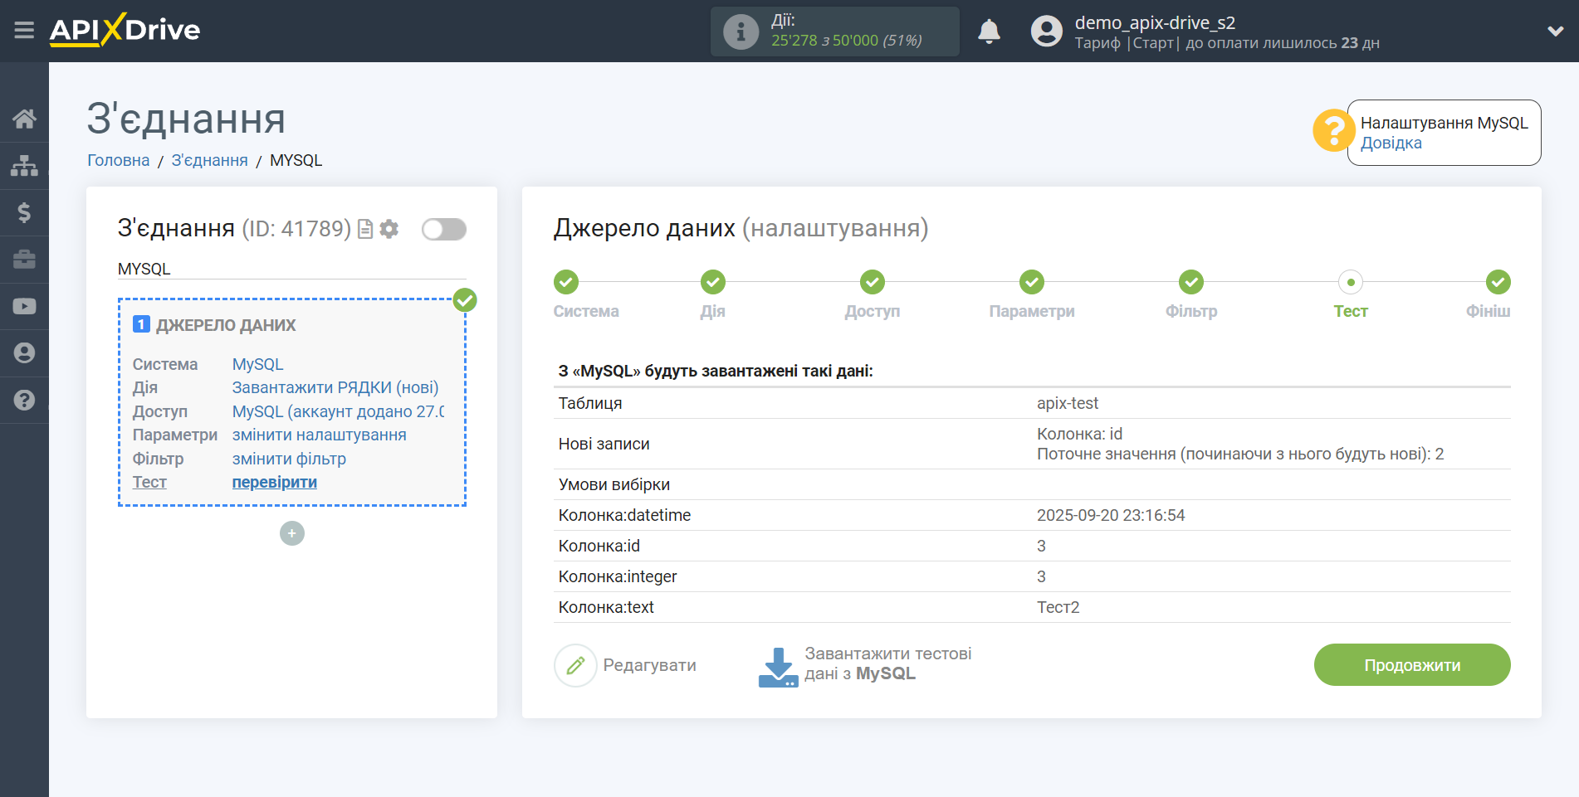1579x797 pixels.
Task: Click the yellow question mark help icon
Action: [x=1333, y=131]
